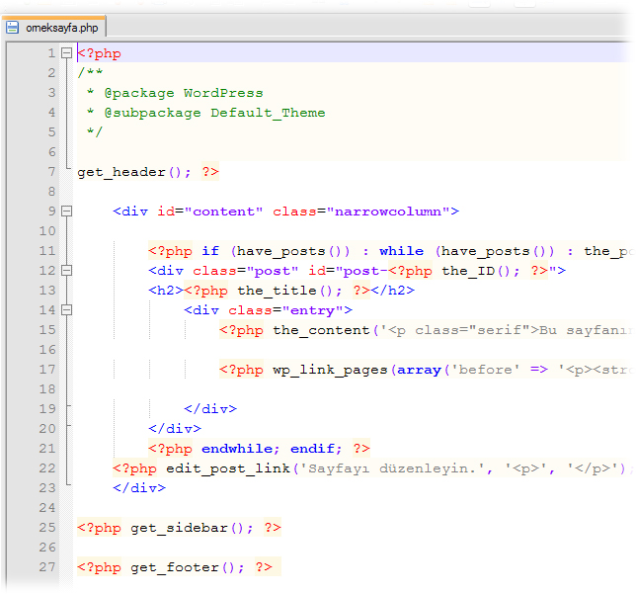Viewport: 636px width, 594px height.
Task: Click 'the_title();' on line 13
Action: [289, 291]
